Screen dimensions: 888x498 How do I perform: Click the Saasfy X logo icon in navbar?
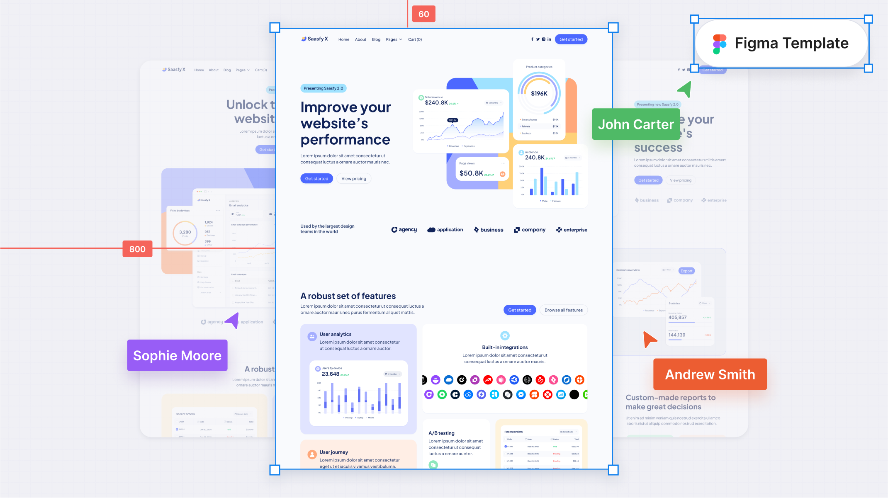click(303, 39)
